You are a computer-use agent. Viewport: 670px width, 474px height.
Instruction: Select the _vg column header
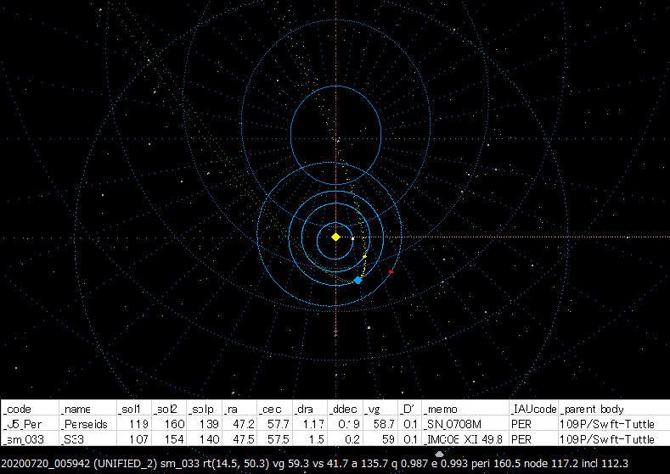[380, 409]
